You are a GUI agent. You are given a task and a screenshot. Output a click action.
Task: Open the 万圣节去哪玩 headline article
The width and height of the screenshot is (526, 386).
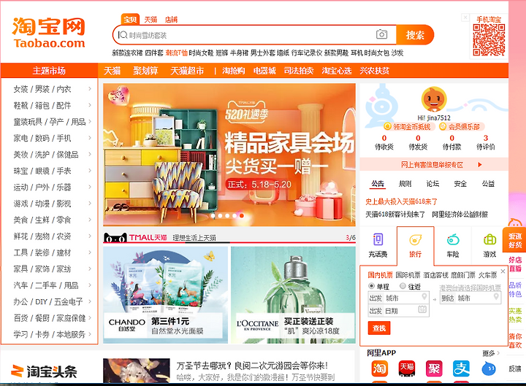click(252, 366)
